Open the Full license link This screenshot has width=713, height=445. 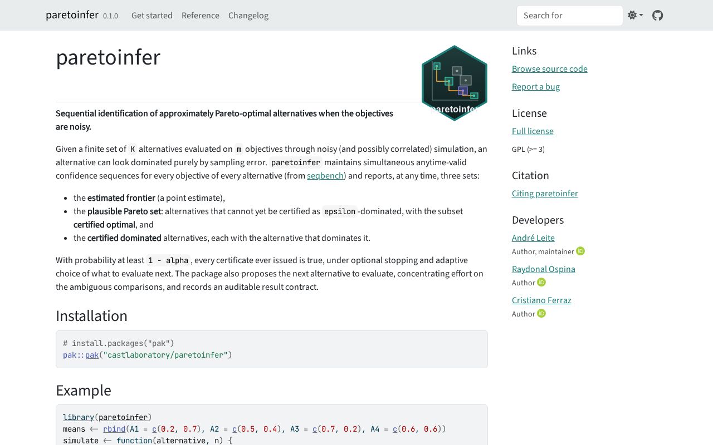click(x=533, y=131)
